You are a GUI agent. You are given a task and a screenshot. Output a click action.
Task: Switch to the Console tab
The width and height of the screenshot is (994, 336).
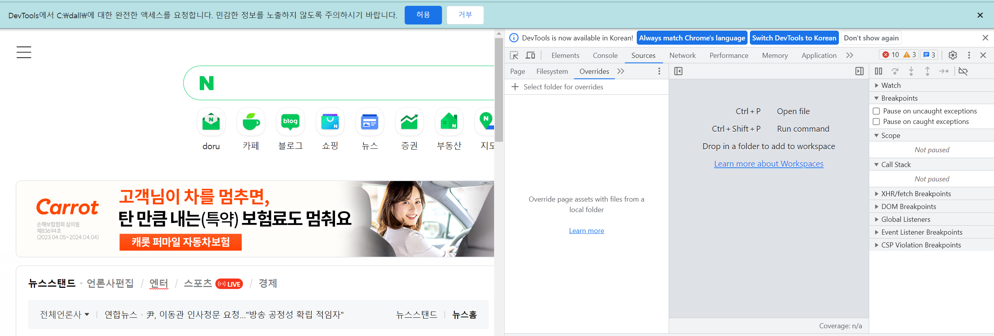605,55
